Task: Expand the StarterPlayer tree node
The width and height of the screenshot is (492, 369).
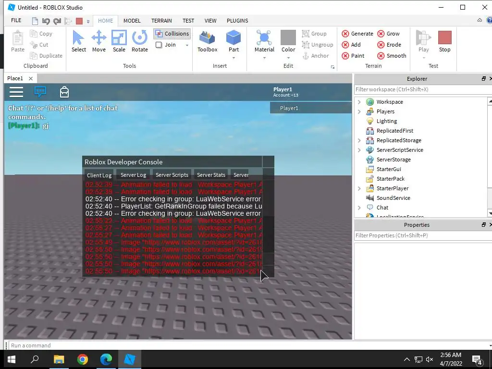Action: pos(359,188)
